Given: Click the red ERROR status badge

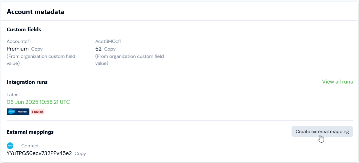Looking at the screenshot, I should [x=37, y=112].
